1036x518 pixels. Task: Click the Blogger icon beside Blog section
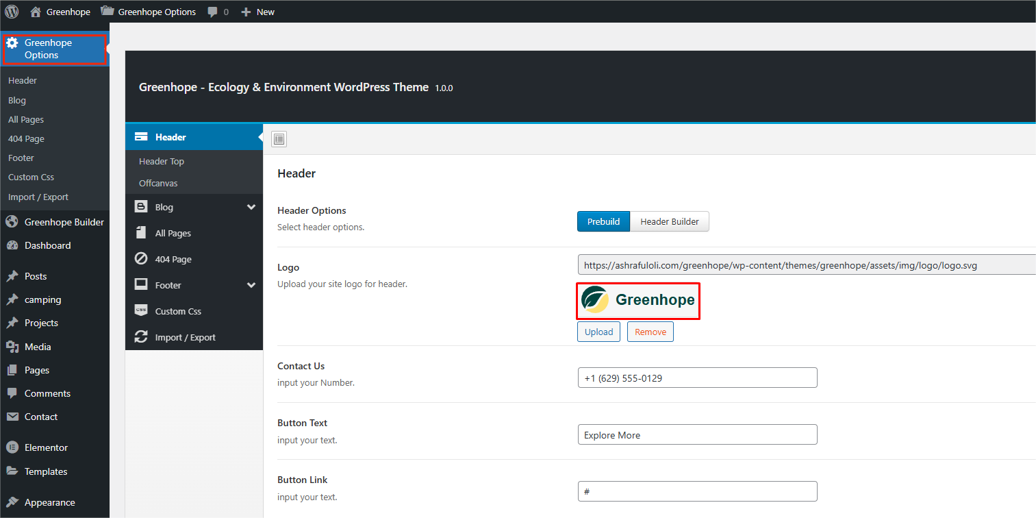pos(141,207)
